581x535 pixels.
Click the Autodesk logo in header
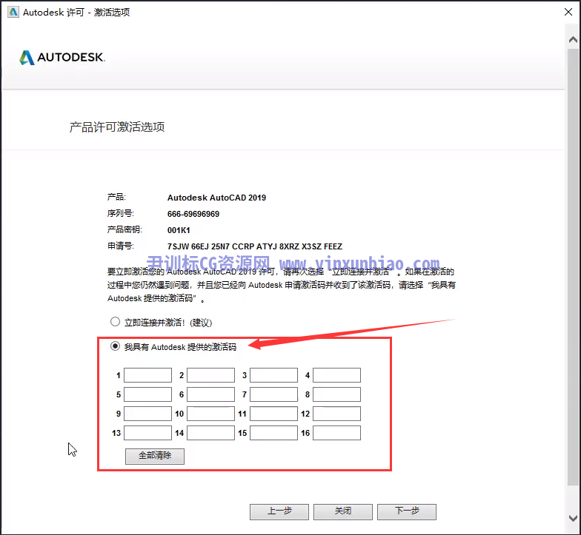pos(62,58)
